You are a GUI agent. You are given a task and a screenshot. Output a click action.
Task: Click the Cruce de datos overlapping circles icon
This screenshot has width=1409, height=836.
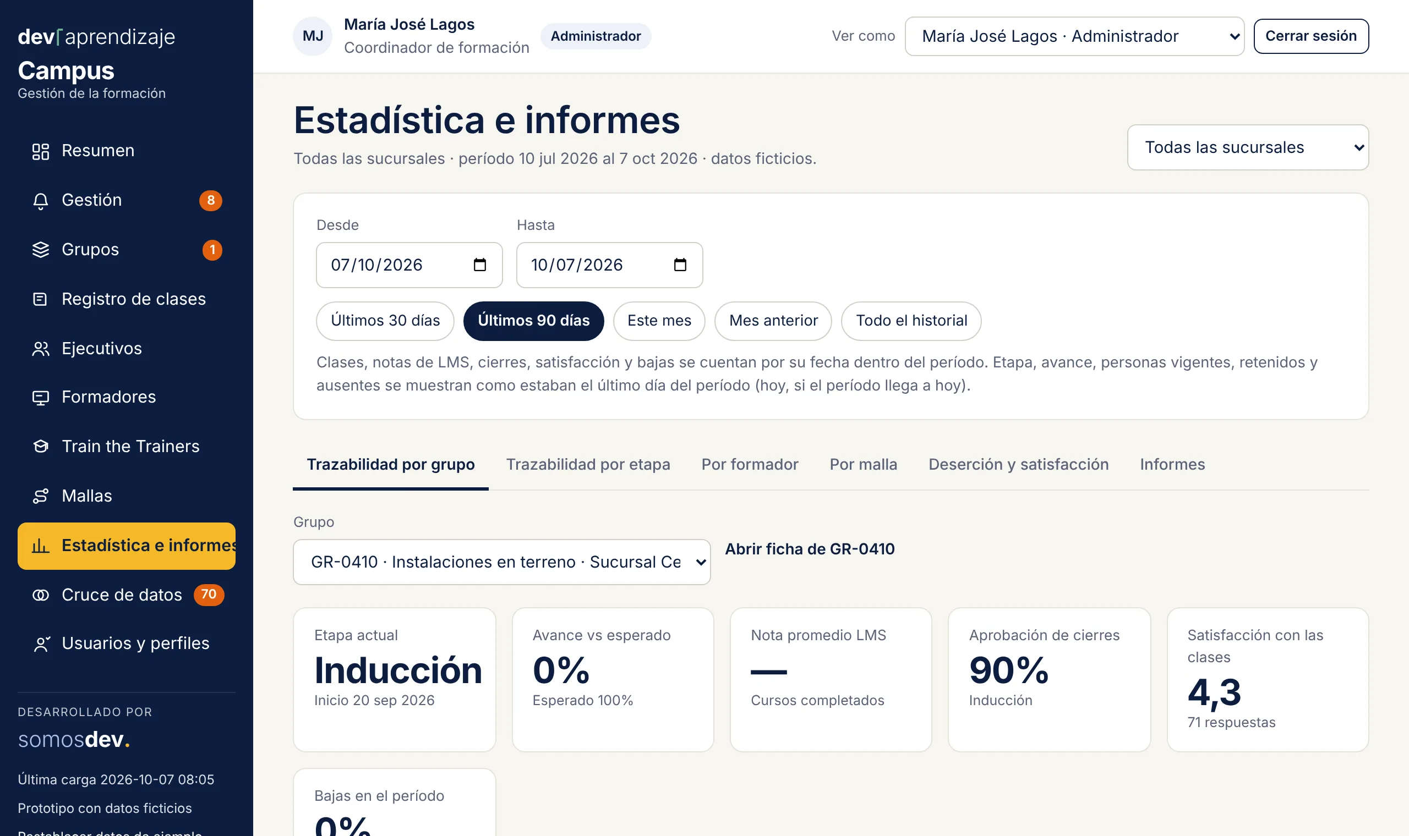(x=41, y=595)
